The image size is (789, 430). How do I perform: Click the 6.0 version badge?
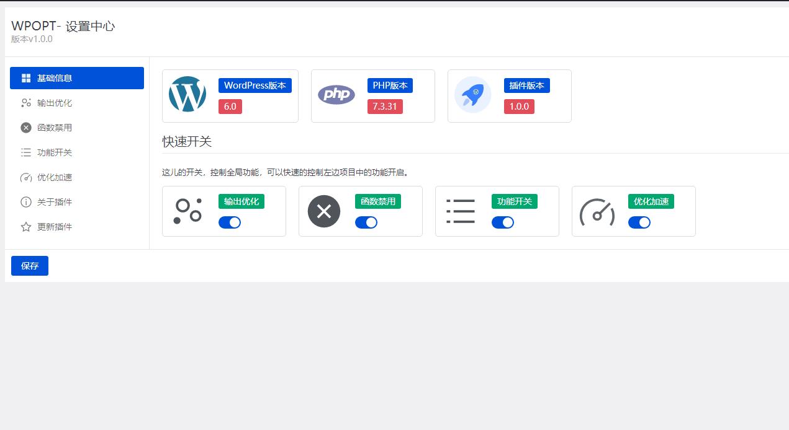click(x=230, y=107)
